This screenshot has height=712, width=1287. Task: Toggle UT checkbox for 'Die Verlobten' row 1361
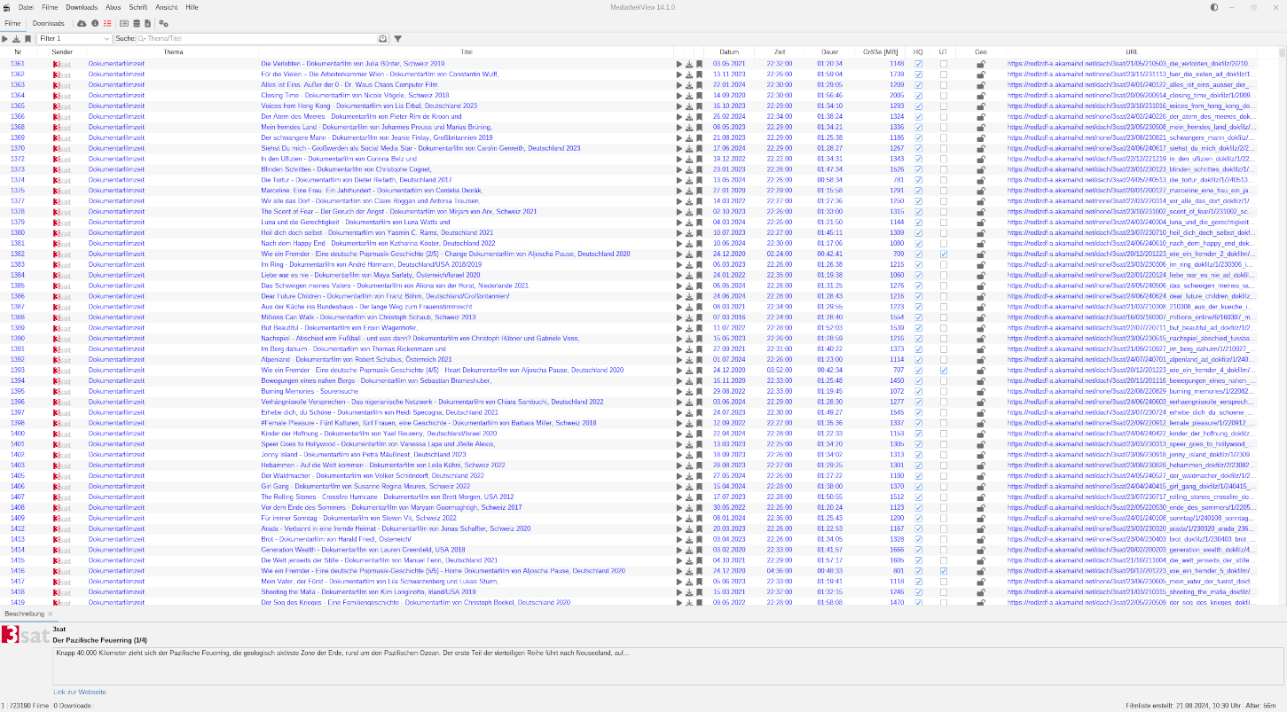coord(944,64)
